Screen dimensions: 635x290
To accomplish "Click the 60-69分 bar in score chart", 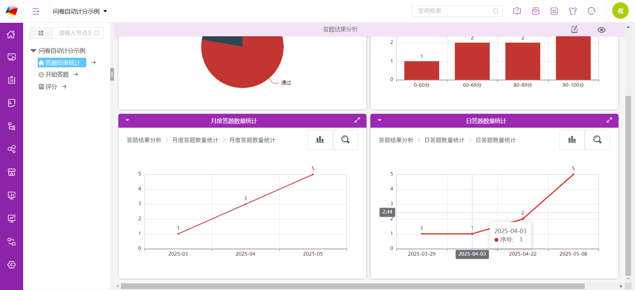I will coord(472,61).
